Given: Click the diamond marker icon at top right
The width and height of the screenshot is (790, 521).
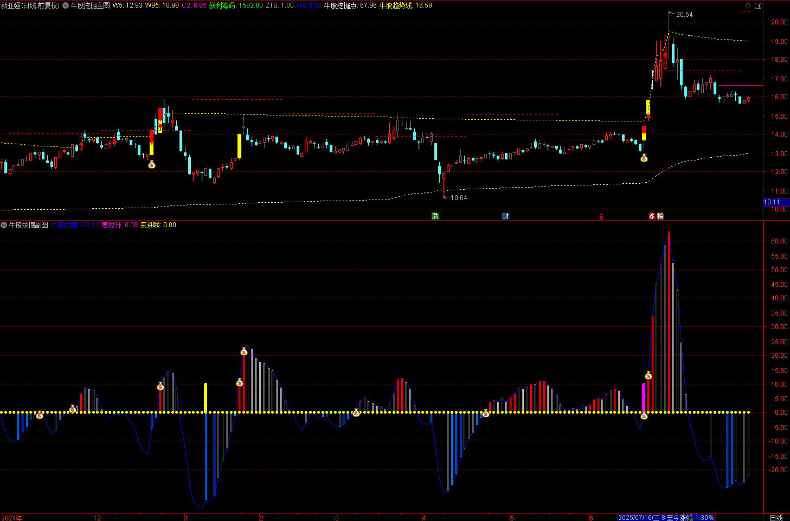Looking at the screenshot, I should [748, 5].
